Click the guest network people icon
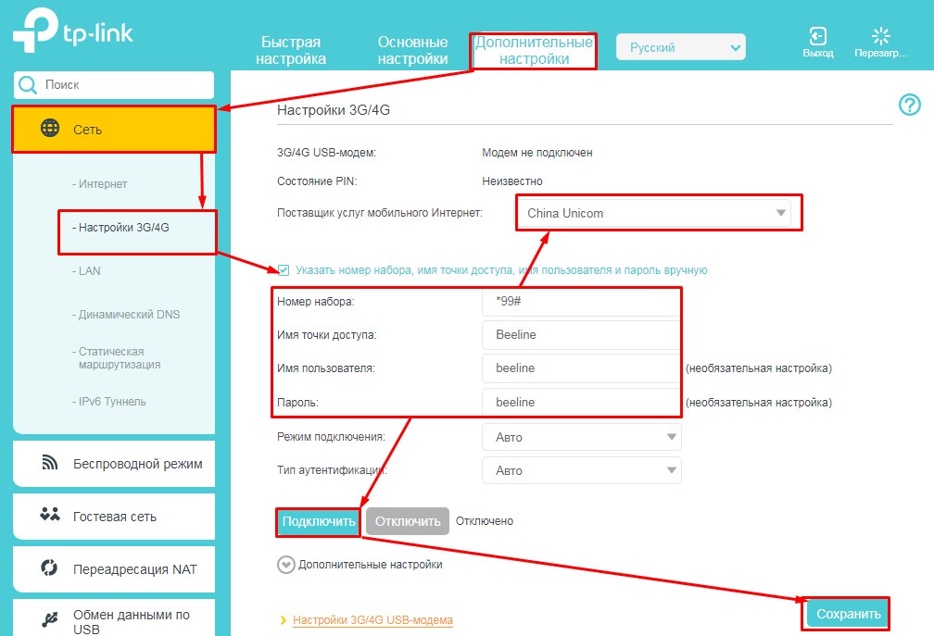This screenshot has height=636, width=934. 50,515
